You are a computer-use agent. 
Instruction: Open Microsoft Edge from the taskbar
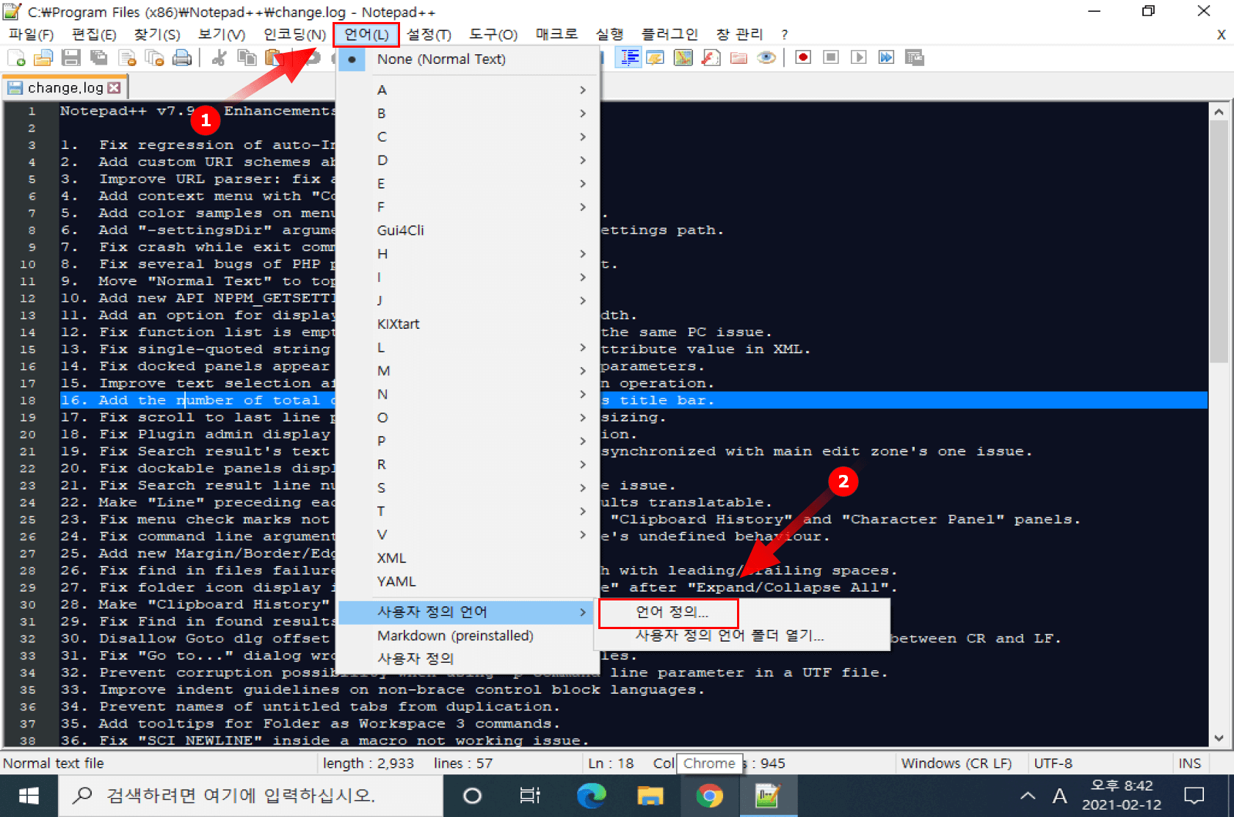coord(591,796)
